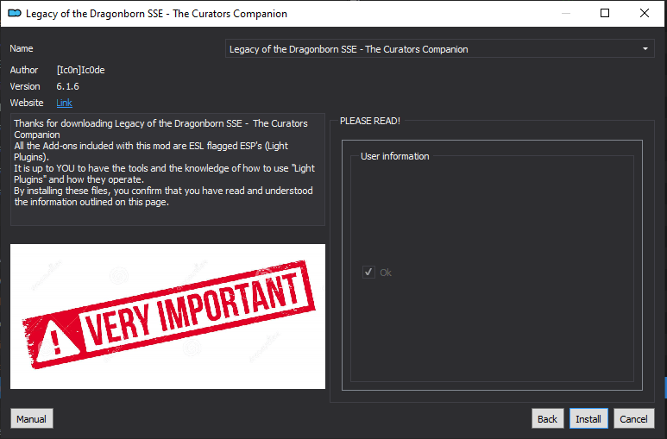
Task: Click the User information group label
Action: tap(394, 156)
